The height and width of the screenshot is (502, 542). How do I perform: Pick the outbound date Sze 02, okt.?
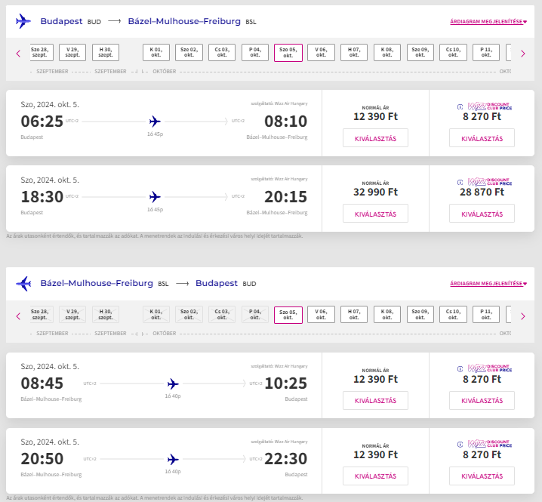click(189, 53)
